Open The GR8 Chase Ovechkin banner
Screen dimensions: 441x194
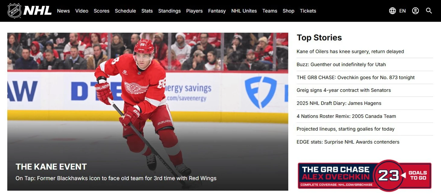[365, 176]
